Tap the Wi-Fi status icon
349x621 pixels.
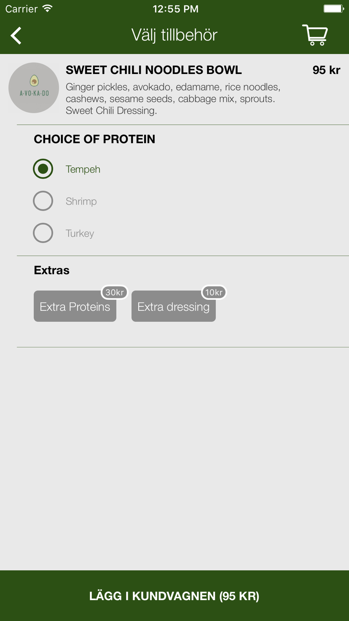pyautogui.click(x=47, y=9)
